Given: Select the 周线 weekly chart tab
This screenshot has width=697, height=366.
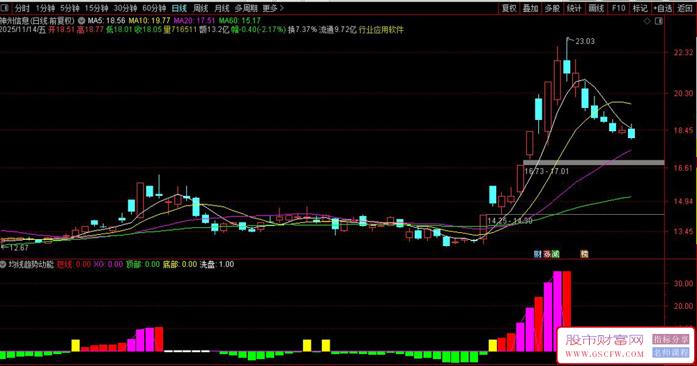Looking at the screenshot, I should click(x=201, y=8).
